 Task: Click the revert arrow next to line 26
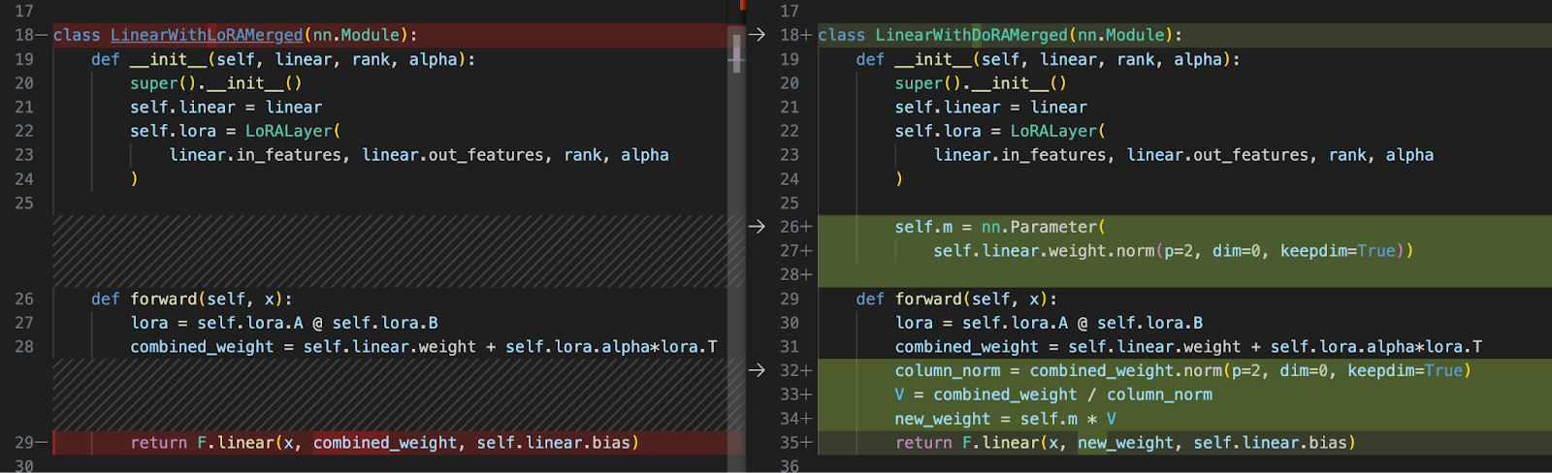[757, 227]
